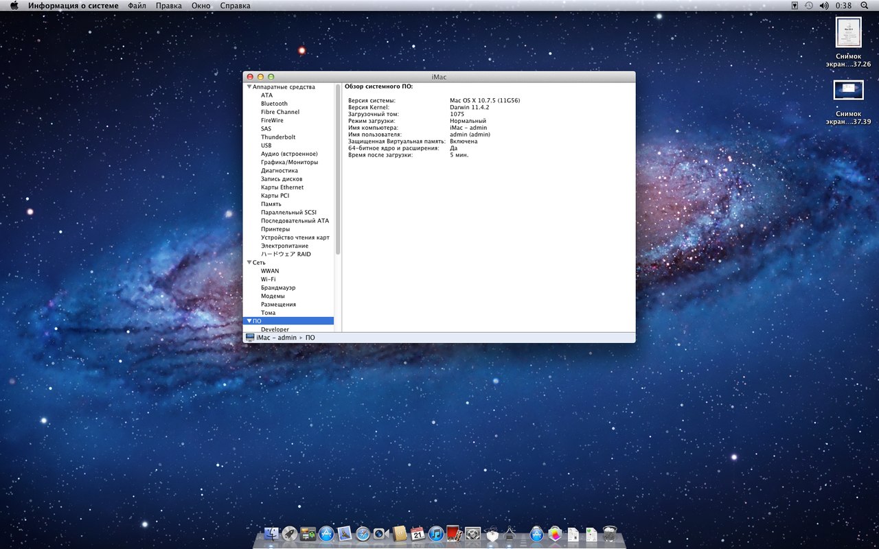Screen dimensions: 879x549
Task: Select Карты Ethernet in the sidebar
Action: [x=282, y=187]
